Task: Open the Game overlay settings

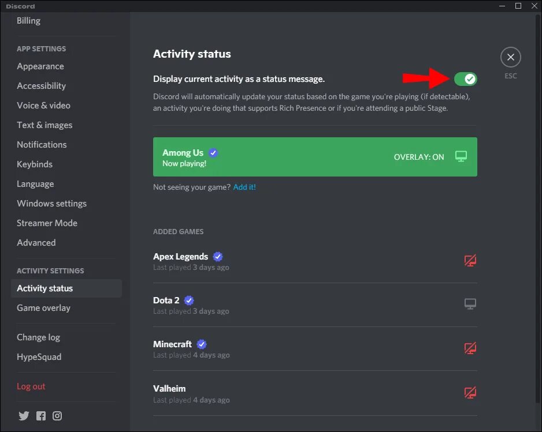Action: click(43, 308)
